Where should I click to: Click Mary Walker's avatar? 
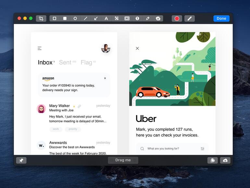click(41, 109)
